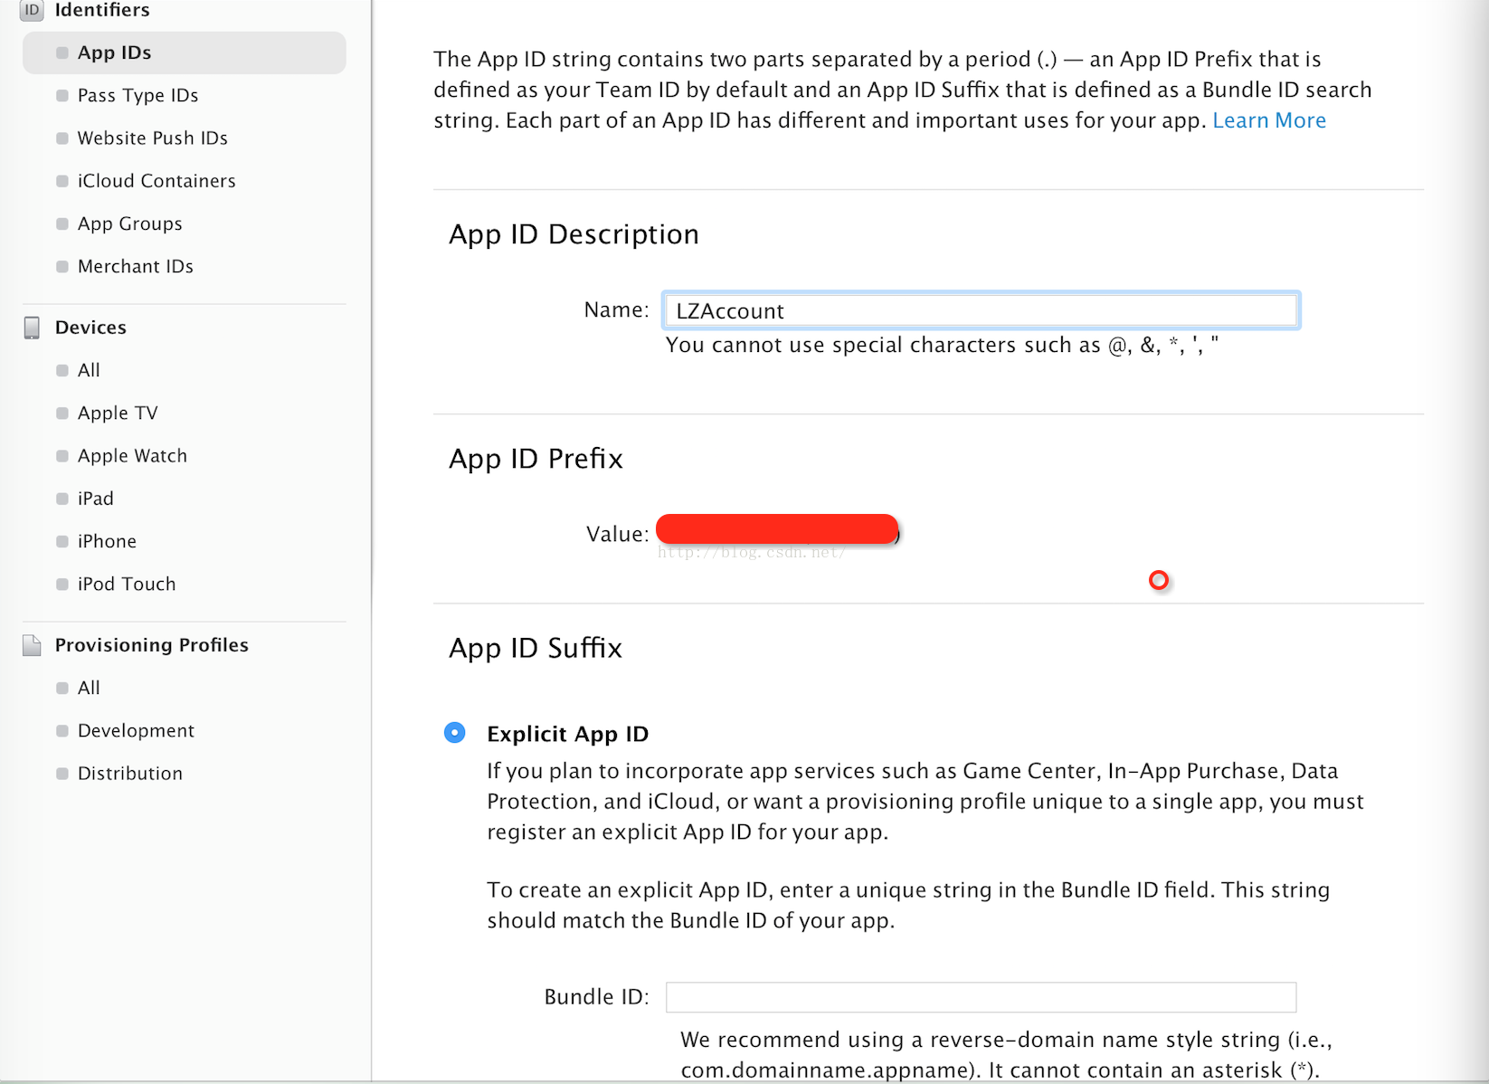Click the Name text field
Screen dimensions: 1489x1084
point(981,310)
